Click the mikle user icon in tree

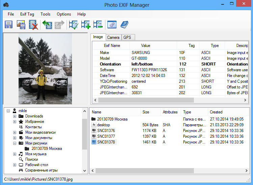click(x=15, y=111)
